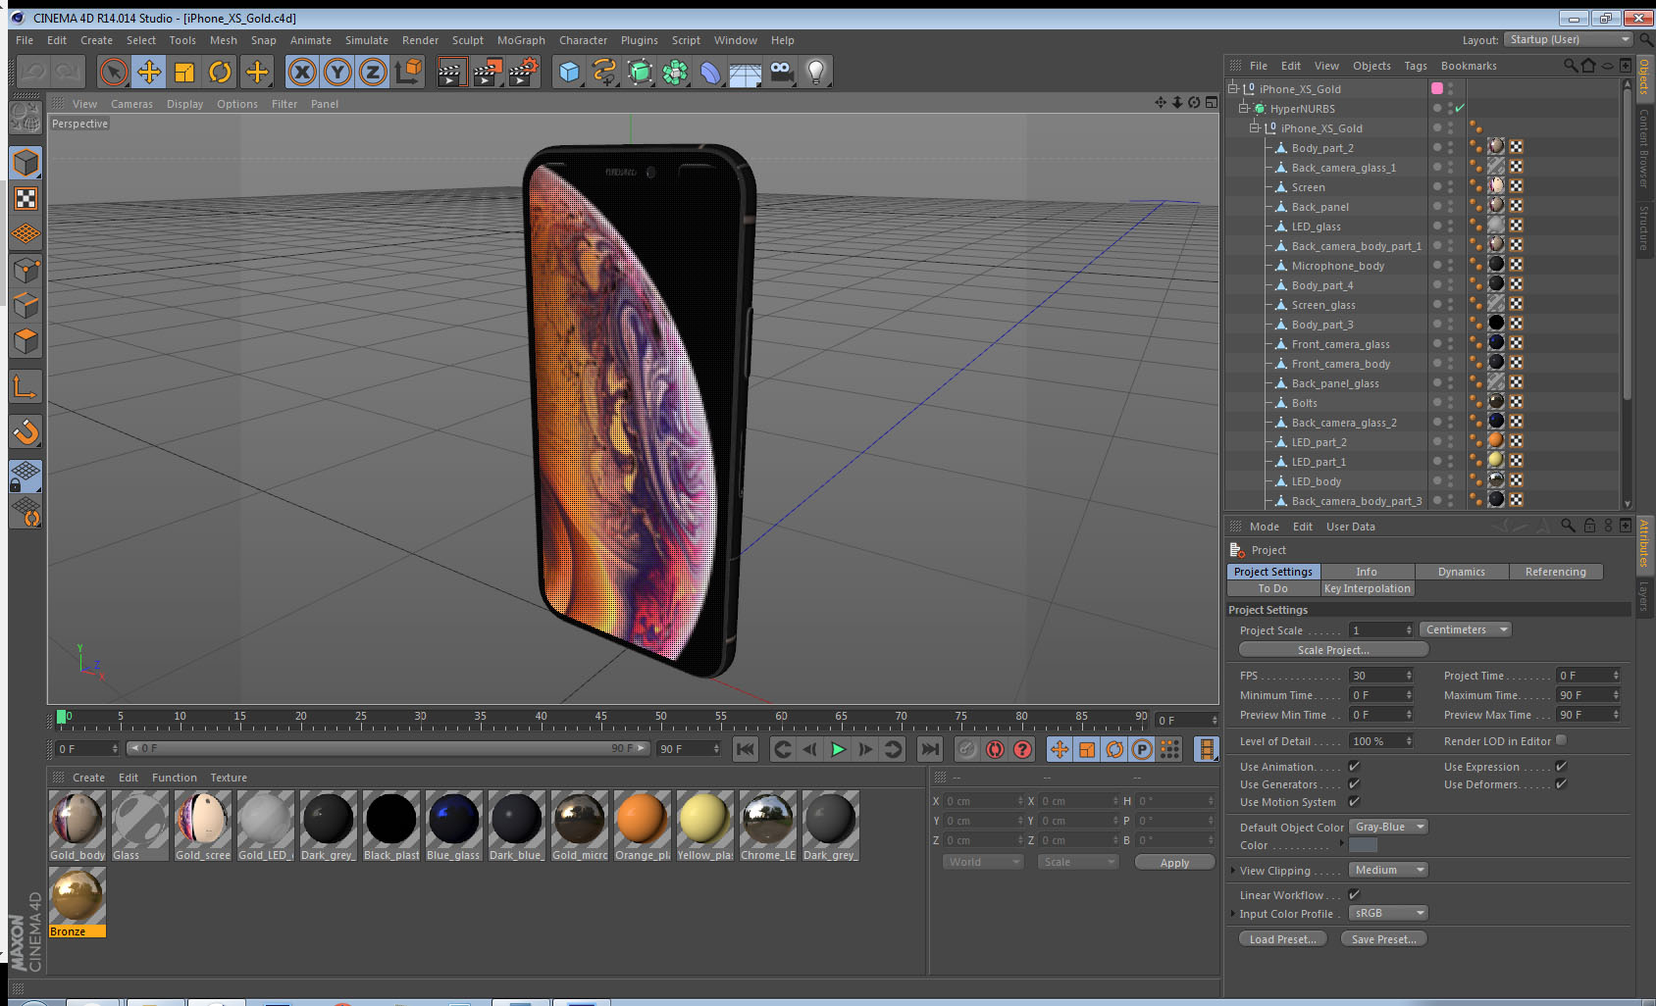Go to the end of animation
This screenshot has height=1006, width=1656.
929,749
